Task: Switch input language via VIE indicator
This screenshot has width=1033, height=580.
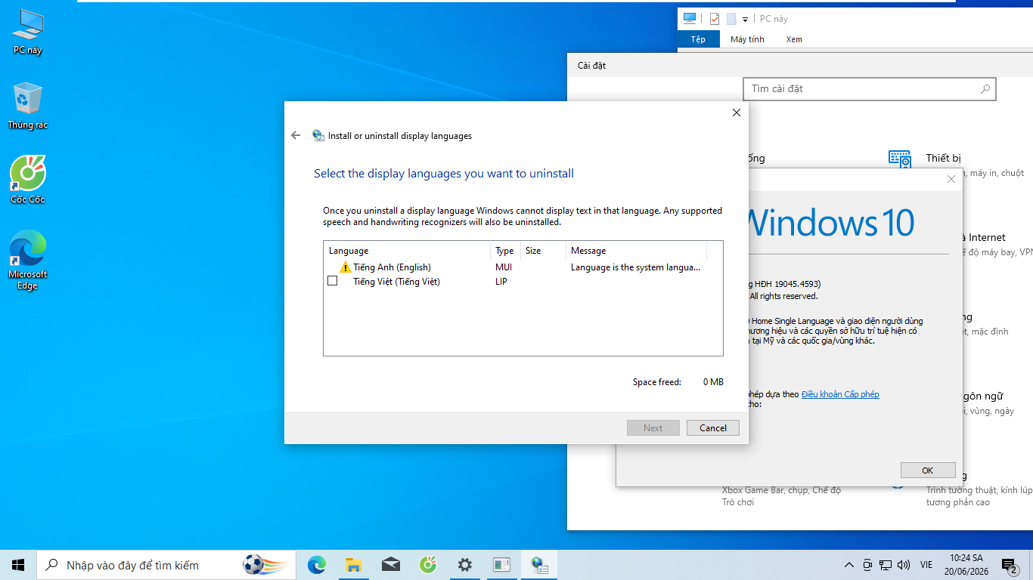Action: pyautogui.click(x=926, y=565)
